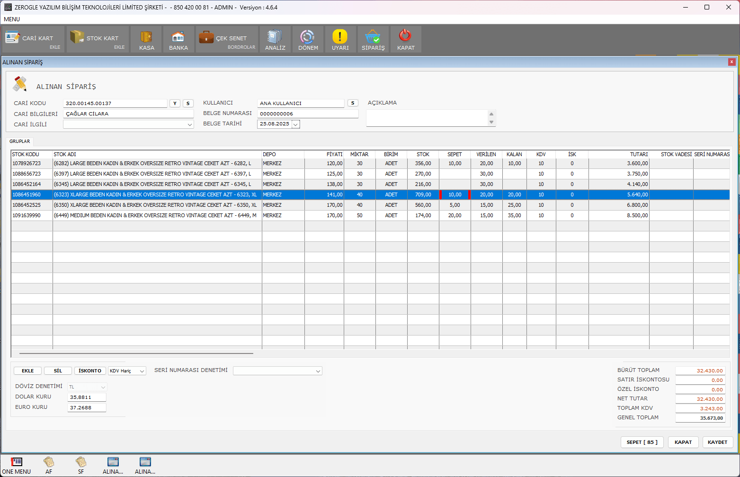Click the Genel Toplam value 35.673,00
This screenshot has width=740, height=477.
point(700,418)
